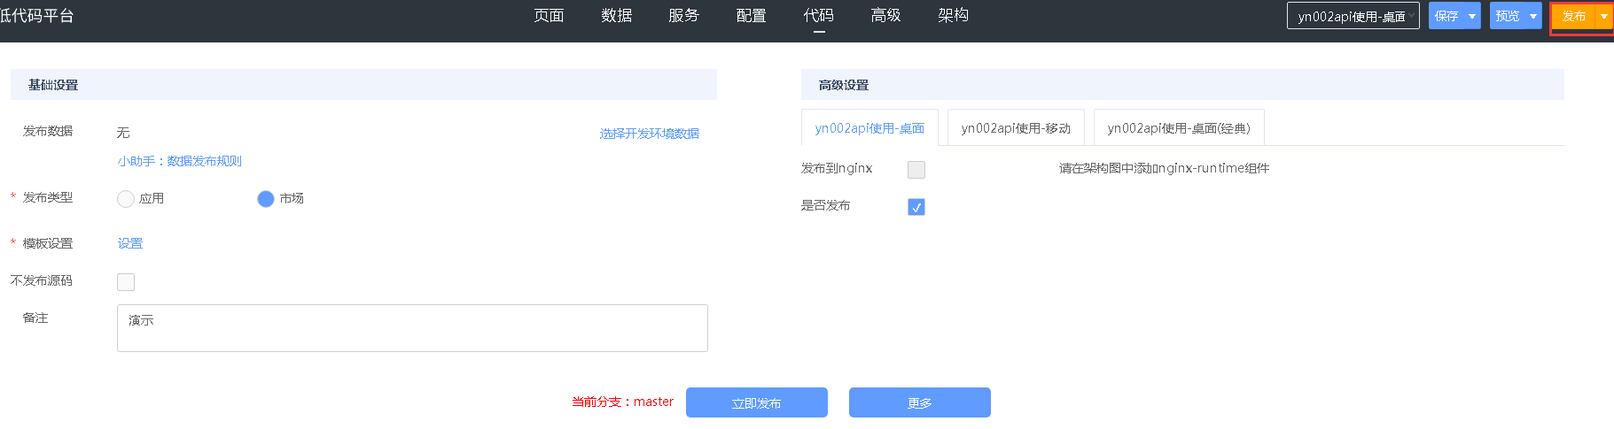Select the 应用 radio button
This screenshot has width=1614, height=429.
(x=126, y=199)
